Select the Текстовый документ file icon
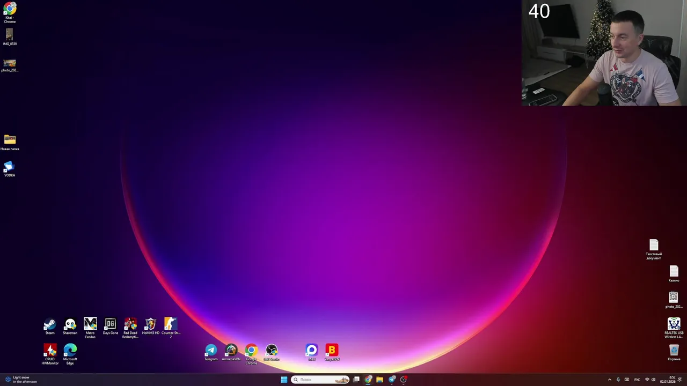Screen dimensions: 687x386 tap(654, 250)
